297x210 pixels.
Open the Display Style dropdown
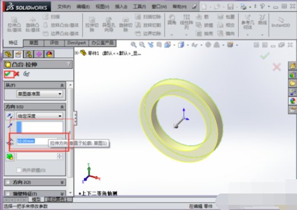pyautogui.click(x=188, y=45)
